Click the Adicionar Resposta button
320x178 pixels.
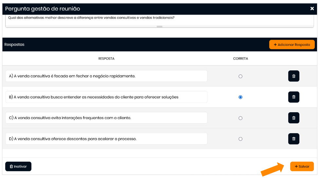pyautogui.click(x=292, y=44)
